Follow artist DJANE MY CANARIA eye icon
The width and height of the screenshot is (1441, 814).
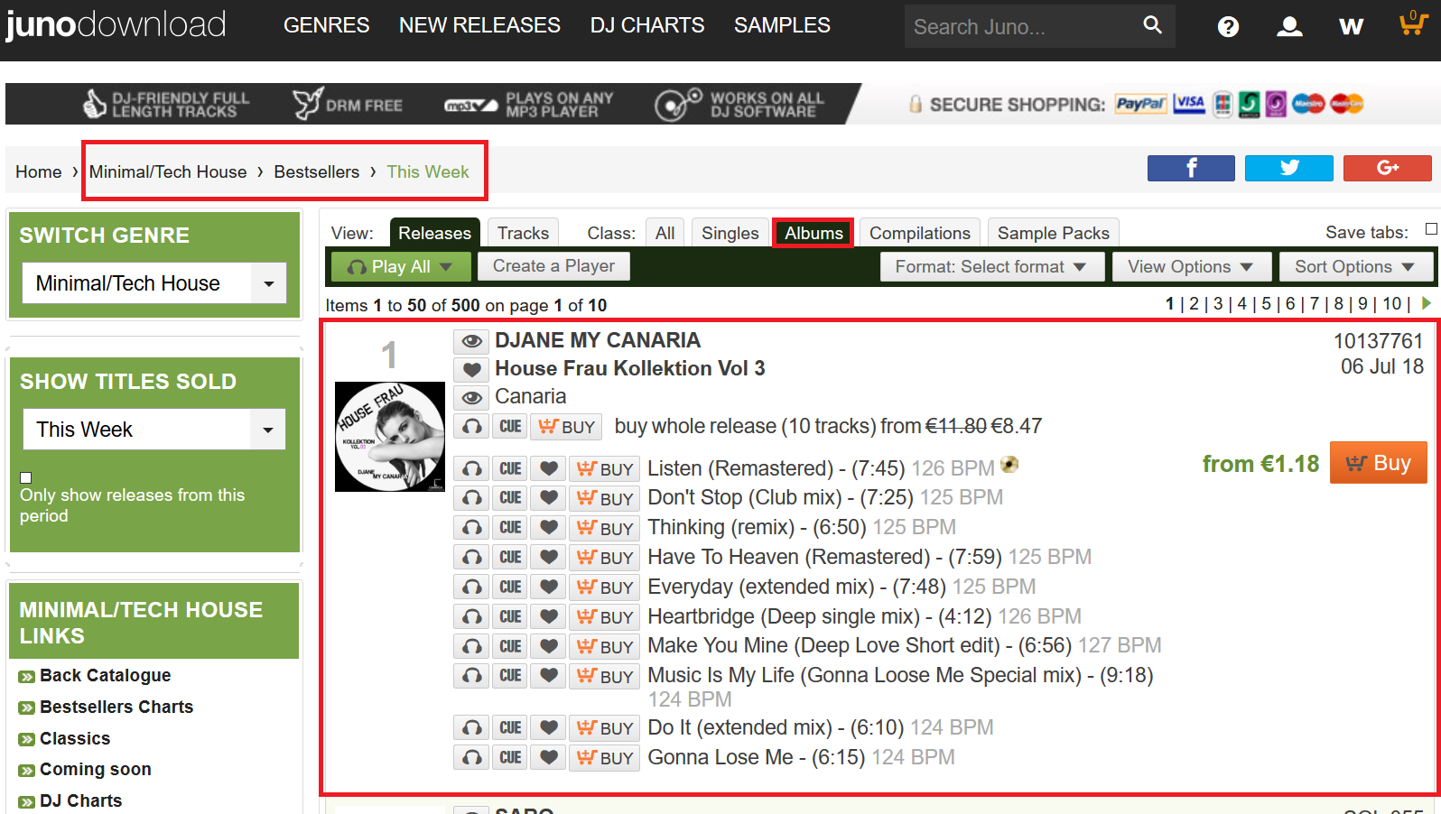coord(471,340)
